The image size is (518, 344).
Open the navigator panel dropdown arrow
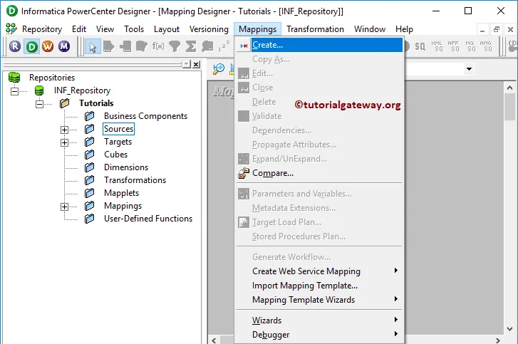pyautogui.click(x=187, y=64)
